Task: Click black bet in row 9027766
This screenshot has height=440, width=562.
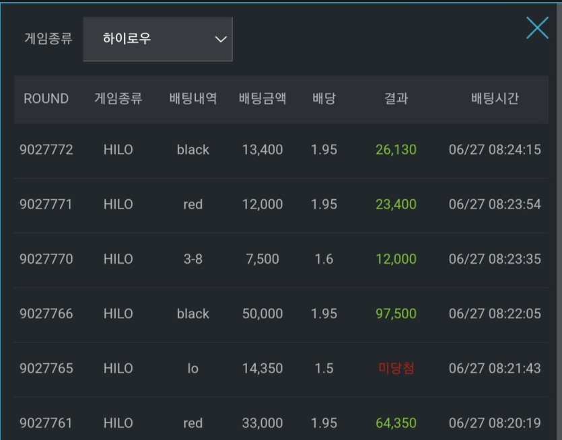Action: [x=192, y=314]
